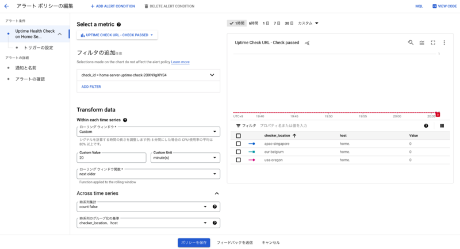Click help icon next to Select a metric
Viewport: 460px width, 249px height.
click(x=119, y=25)
